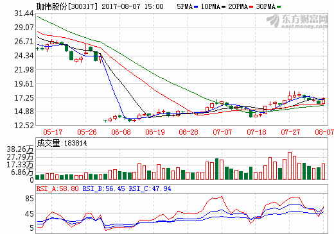Click the 38.26万 volume axis label
Viewport: 334px width, 234px height.
click(20, 149)
